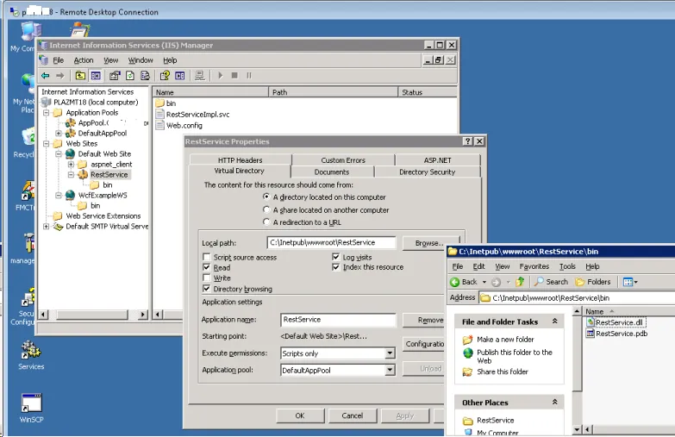Click the Local path input field
Screen dimensions: 675x437
point(332,243)
